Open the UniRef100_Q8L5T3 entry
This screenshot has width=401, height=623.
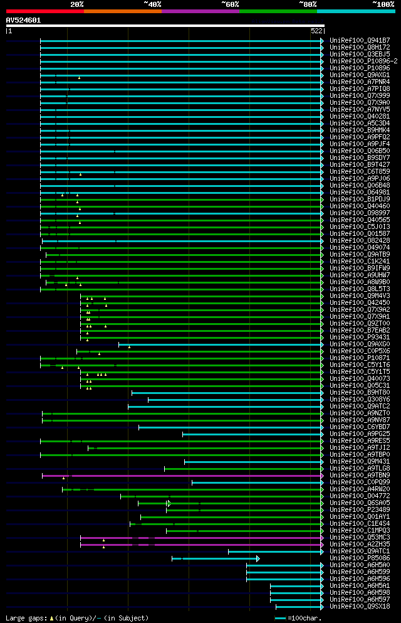point(360,289)
